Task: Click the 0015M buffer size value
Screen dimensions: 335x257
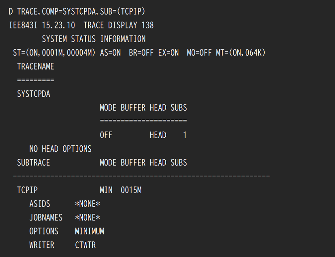Action: click(x=131, y=190)
